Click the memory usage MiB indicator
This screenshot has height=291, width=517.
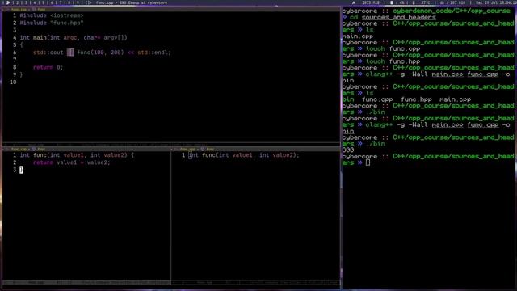coord(370,2)
